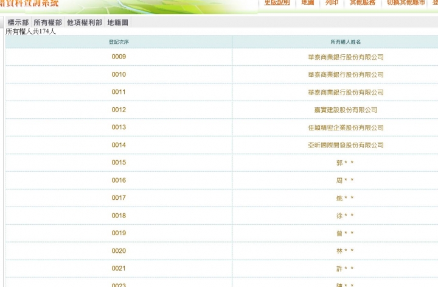
Task: Select registration number 0014
Action: 119,145
